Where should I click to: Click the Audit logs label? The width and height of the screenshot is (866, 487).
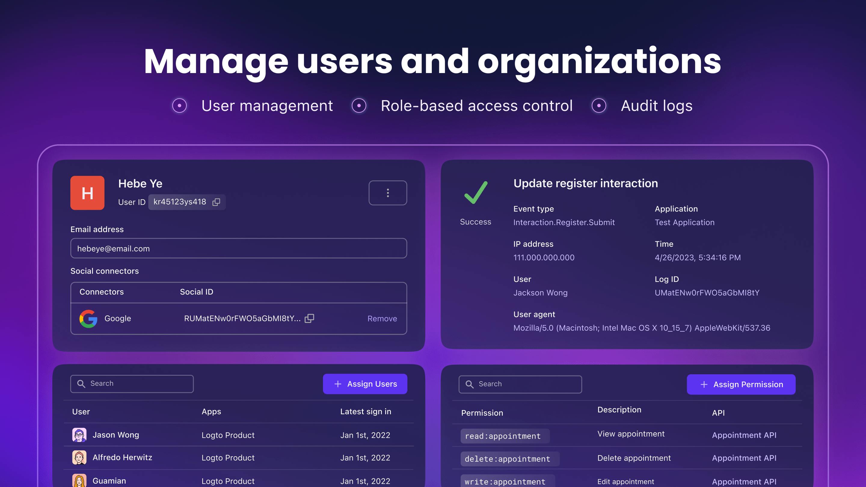pyautogui.click(x=656, y=106)
